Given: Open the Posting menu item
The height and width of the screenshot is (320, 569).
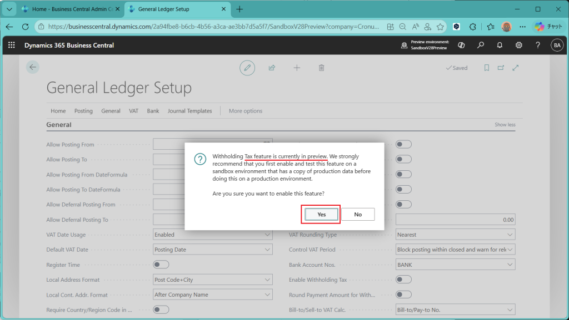Looking at the screenshot, I should click(83, 111).
